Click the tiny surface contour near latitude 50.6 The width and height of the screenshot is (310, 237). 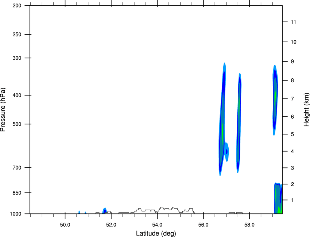(79, 212)
